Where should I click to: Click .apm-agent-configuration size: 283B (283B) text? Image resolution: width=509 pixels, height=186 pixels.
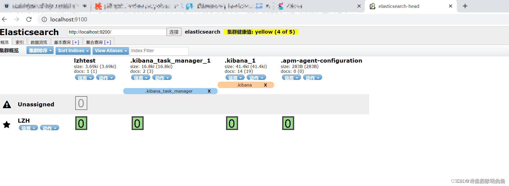point(300,66)
